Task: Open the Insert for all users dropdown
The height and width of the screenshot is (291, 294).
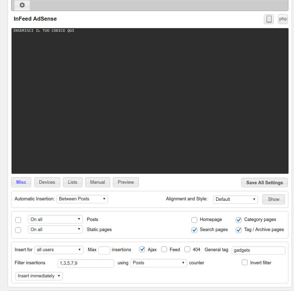Action: pyautogui.click(x=59, y=250)
